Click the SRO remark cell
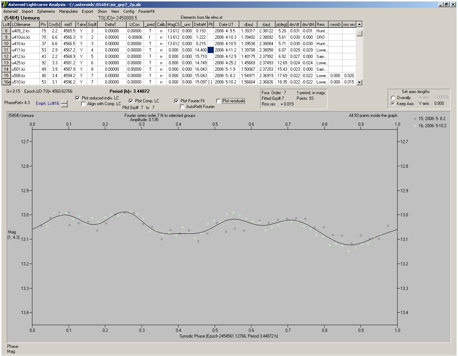This screenshot has width=458, height=356. tap(322, 37)
